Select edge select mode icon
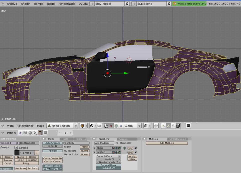Image resolution: width=241 pixels, height=173 pixels. 168,126
